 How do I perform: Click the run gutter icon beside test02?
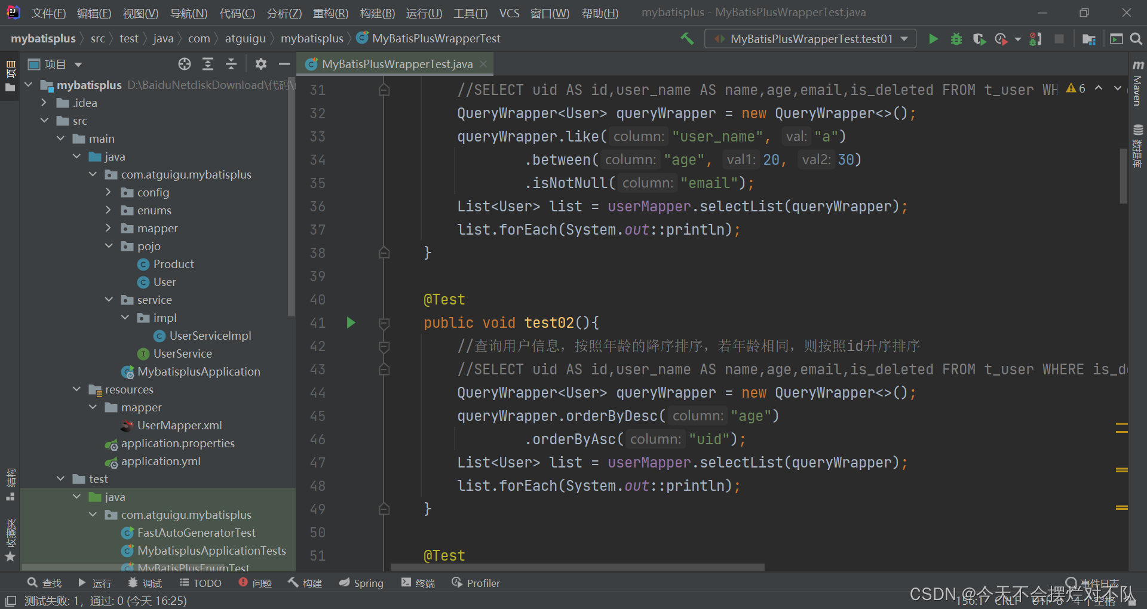pos(351,323)
